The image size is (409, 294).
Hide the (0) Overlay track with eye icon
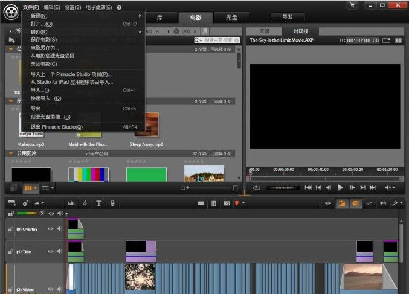pyautogui.click(x=51, y=229)
